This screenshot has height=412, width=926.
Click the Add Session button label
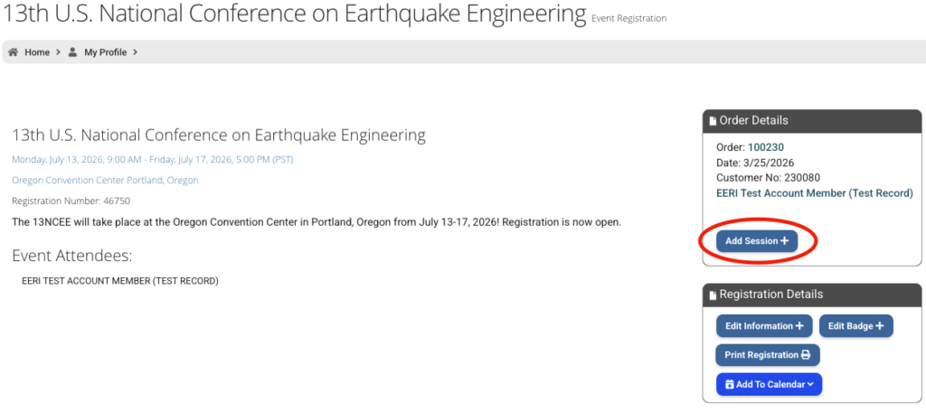[x=751, y=241]
